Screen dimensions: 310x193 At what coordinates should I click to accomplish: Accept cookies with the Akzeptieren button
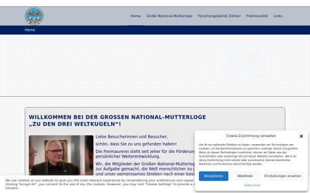coord(213,176)
